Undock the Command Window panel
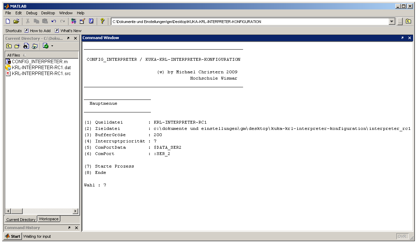 [x=402, y=38]
